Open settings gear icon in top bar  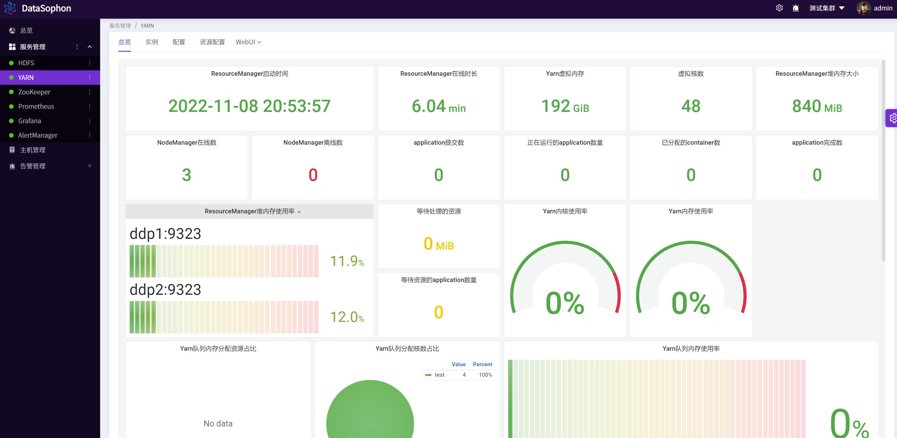pos(779,8)
